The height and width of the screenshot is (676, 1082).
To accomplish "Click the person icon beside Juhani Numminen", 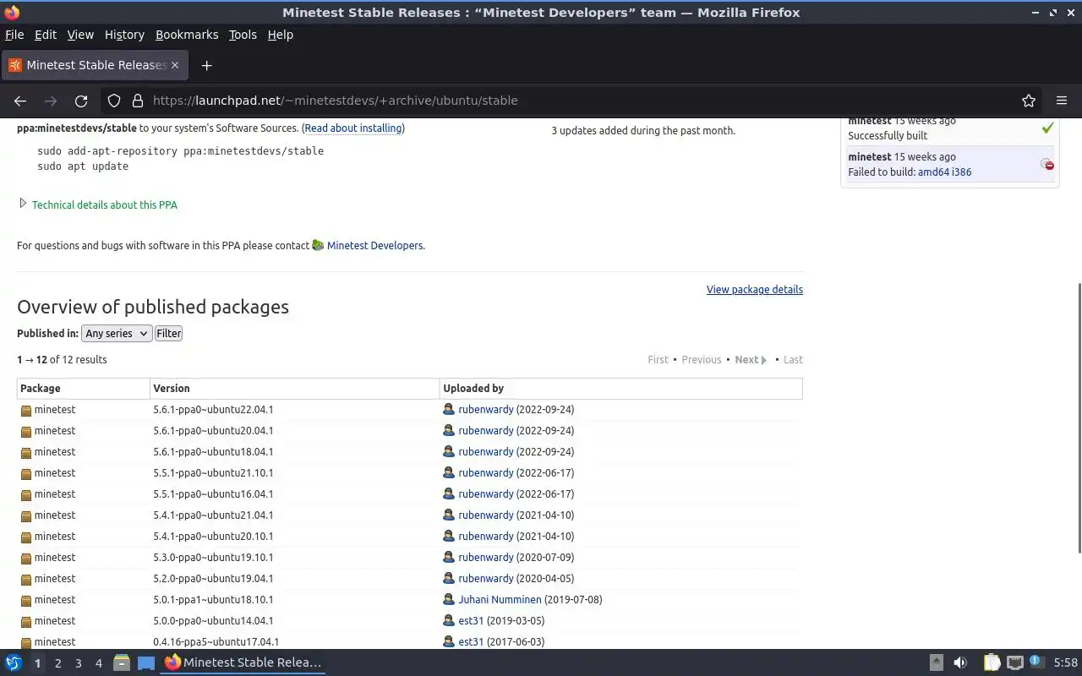I will pos(449,600).
